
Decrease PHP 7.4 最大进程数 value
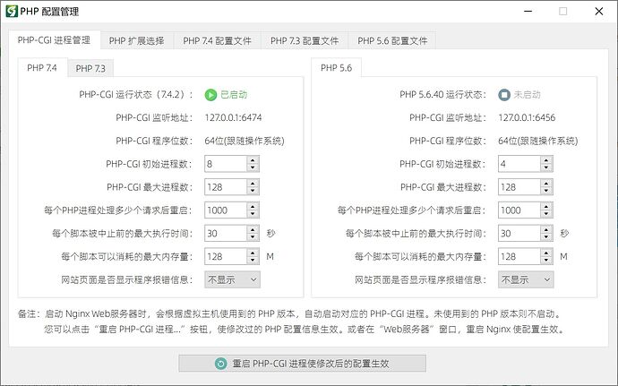(253, 191)
